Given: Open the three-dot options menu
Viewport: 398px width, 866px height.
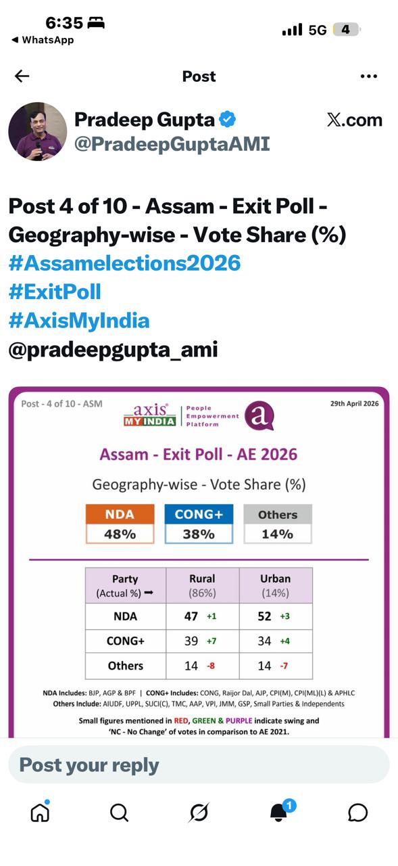Looking at the screenshot, I should (x=369, y=76).
